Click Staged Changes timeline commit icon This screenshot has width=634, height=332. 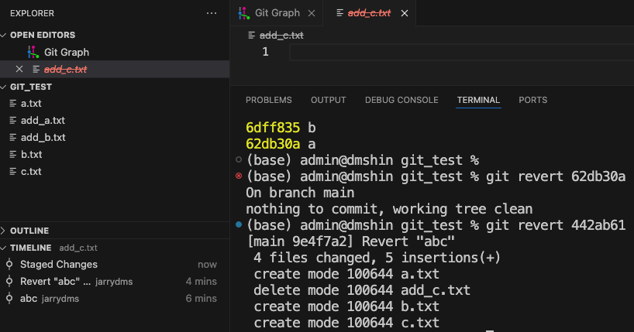pyautogui.click(x=9, y=264)
